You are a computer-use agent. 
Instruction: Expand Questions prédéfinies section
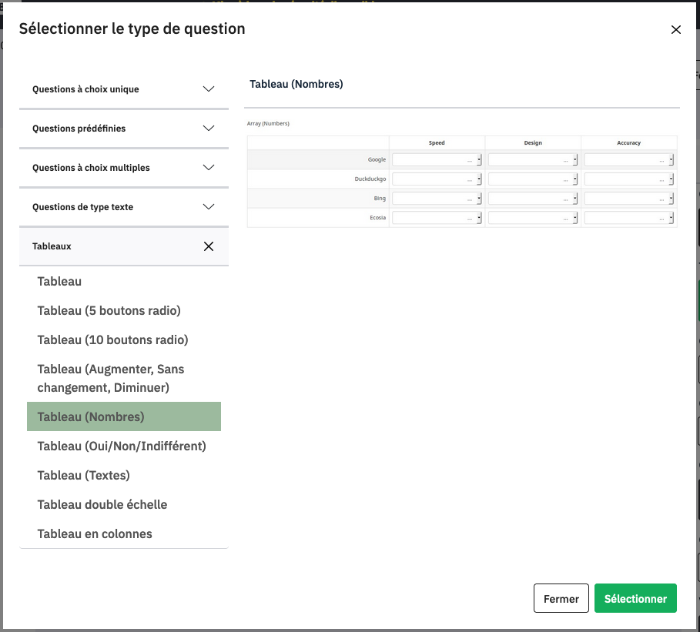pos(123,129)
